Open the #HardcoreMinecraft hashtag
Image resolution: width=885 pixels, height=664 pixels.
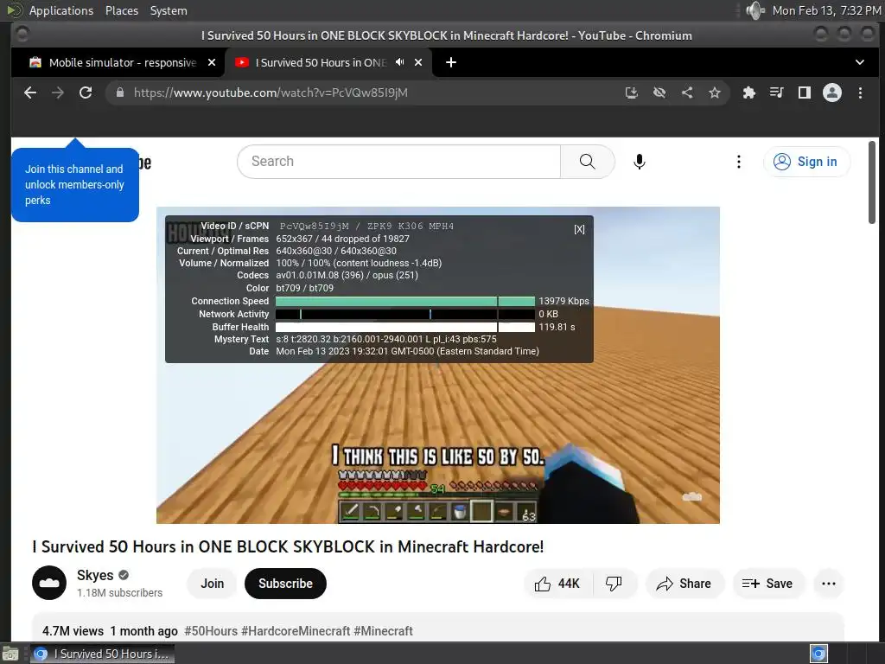pos(296,630)
